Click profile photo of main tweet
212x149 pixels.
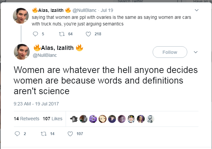coord(22,52)
